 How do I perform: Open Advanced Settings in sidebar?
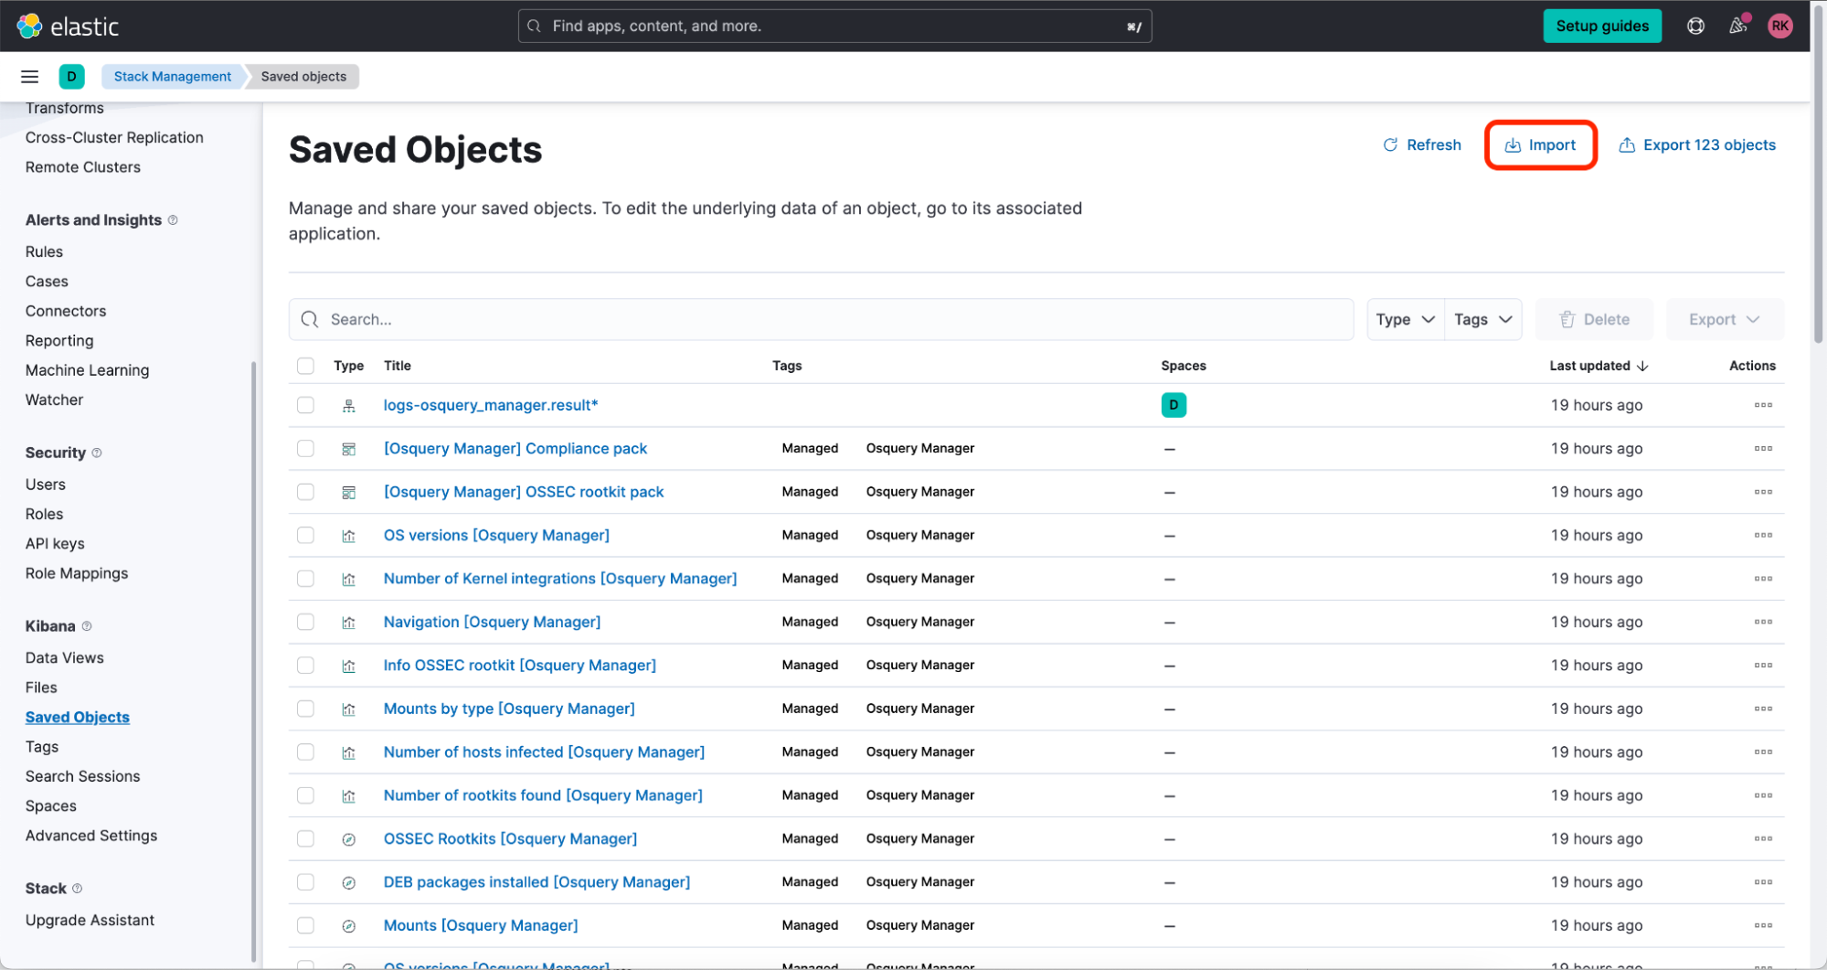pos(91,836)
